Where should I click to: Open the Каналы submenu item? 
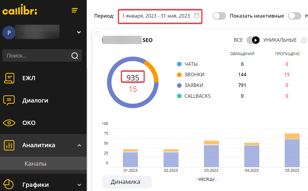pos(35,164)
